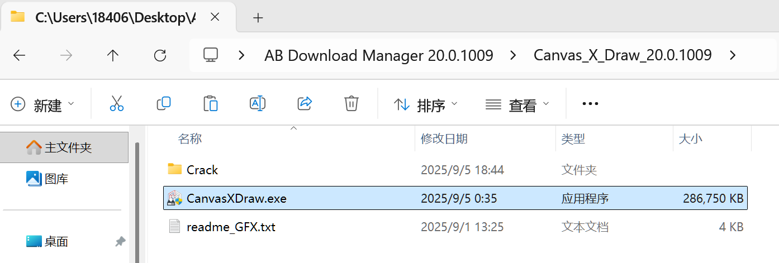This screenshot has width=779, height=263.
Task: Open 图库 in the sidebar
Action: pos(56,179)
